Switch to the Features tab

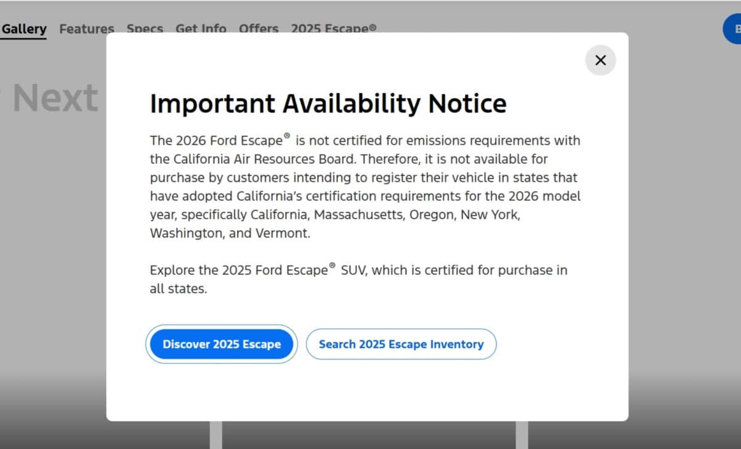coord(86,28)
